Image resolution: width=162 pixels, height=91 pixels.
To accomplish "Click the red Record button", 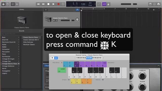I will click(x=58, y=4).
